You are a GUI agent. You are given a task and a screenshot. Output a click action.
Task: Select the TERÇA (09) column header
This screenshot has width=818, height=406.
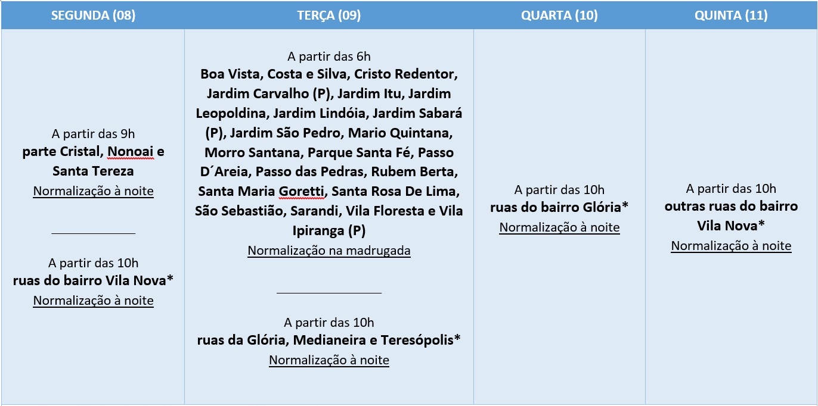coord(329,15)
